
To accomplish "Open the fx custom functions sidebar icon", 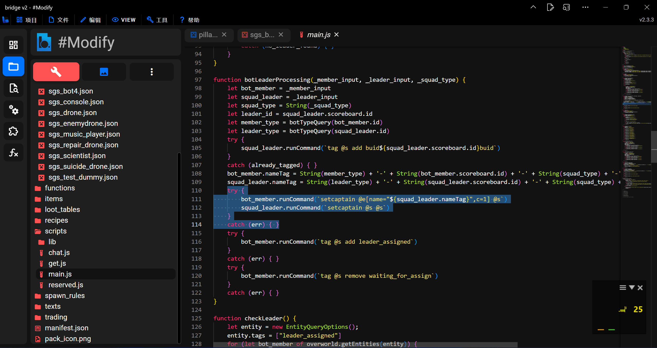I will (x=13, y=153).
